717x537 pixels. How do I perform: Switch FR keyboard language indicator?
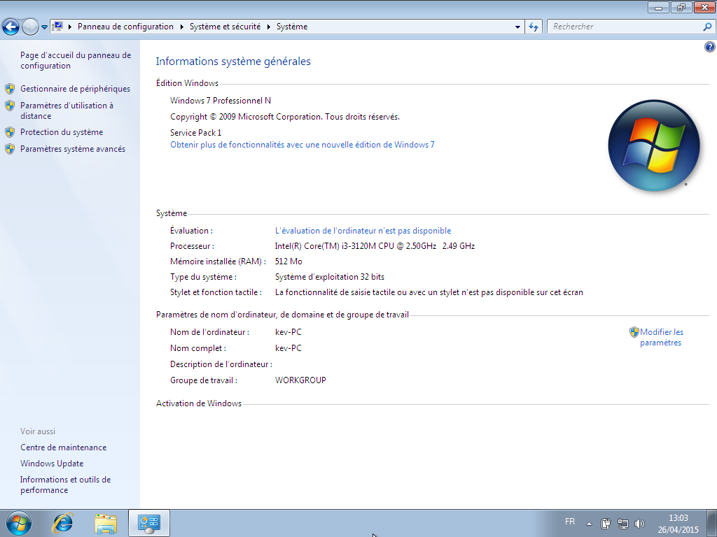tap(570, 522)
